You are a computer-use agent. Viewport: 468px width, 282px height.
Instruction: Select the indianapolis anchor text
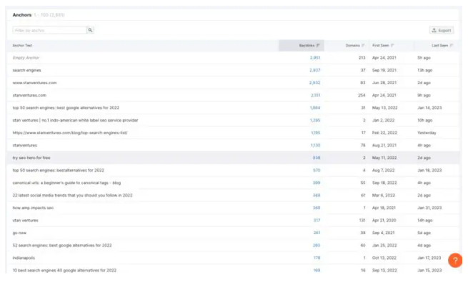coord(24,258)
